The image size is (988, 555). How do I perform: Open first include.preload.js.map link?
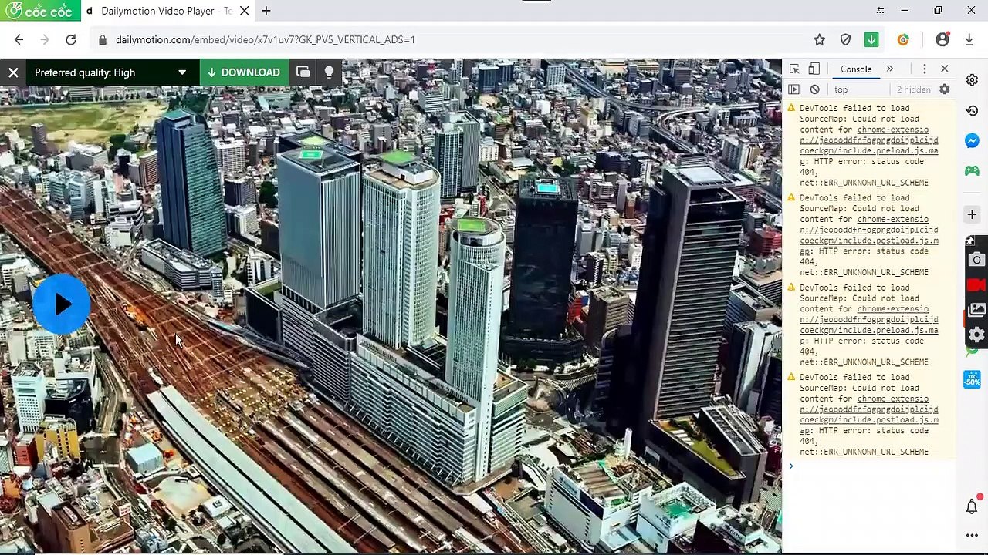pos(869,146)
